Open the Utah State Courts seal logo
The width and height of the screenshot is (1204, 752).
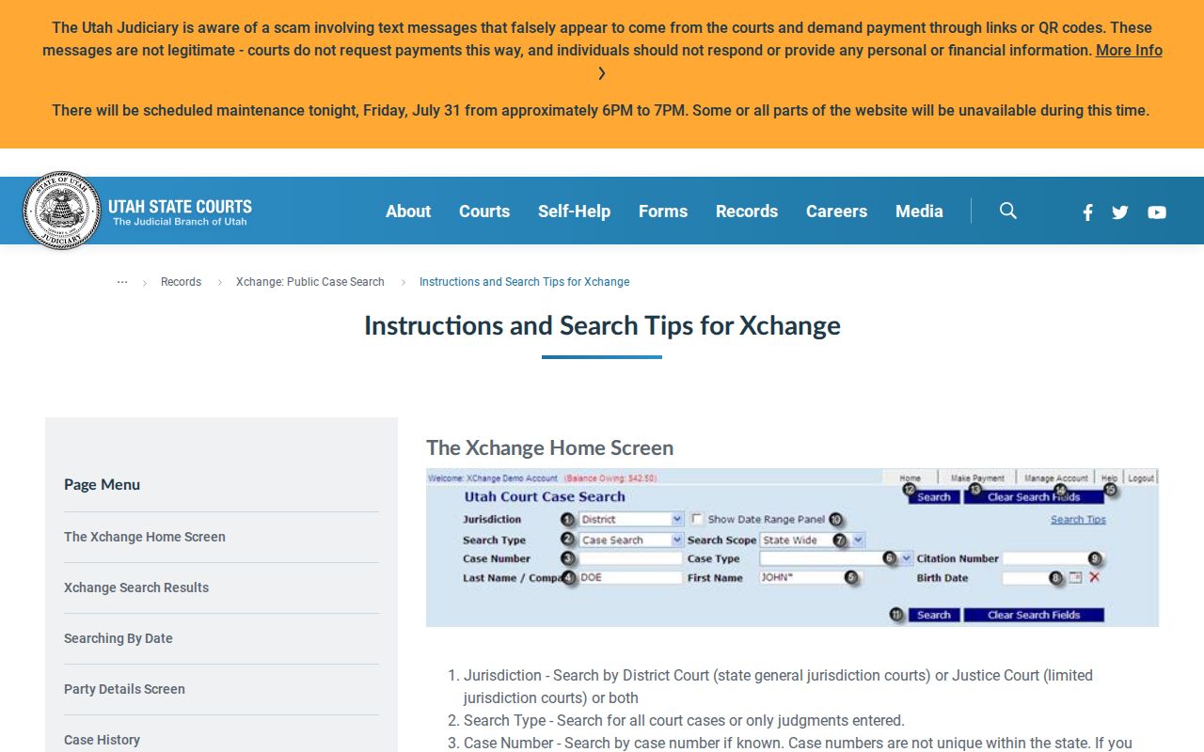tap(61, 211)
